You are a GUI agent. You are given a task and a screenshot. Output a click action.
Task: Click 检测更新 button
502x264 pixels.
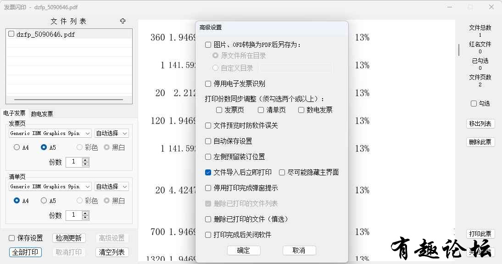(x=69, y=238)
